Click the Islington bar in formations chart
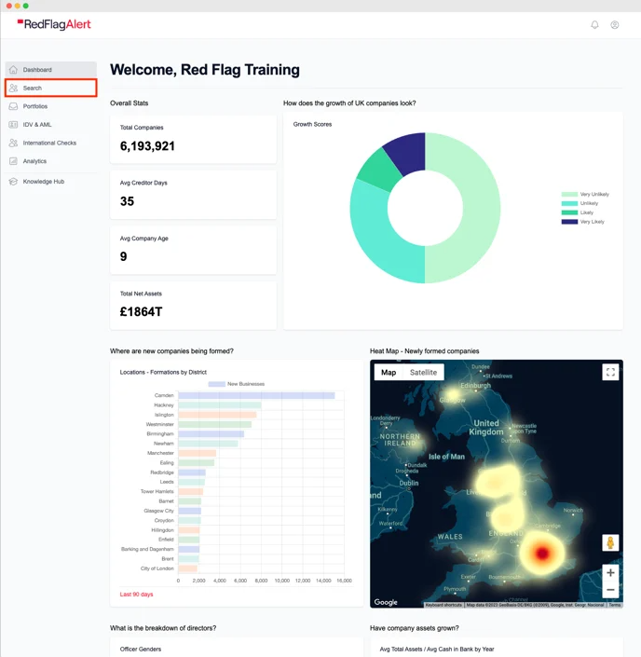Screen dimensions: 641x657 tap(217, 415)
